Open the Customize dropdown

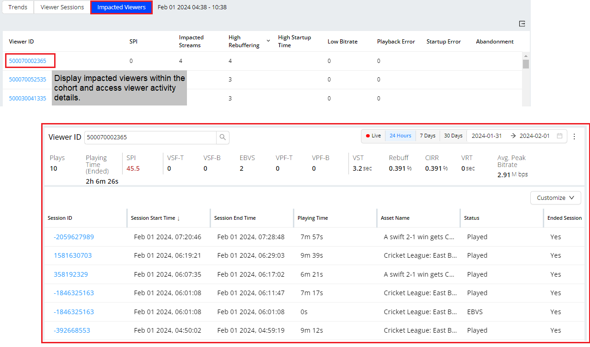coord(555,198)
